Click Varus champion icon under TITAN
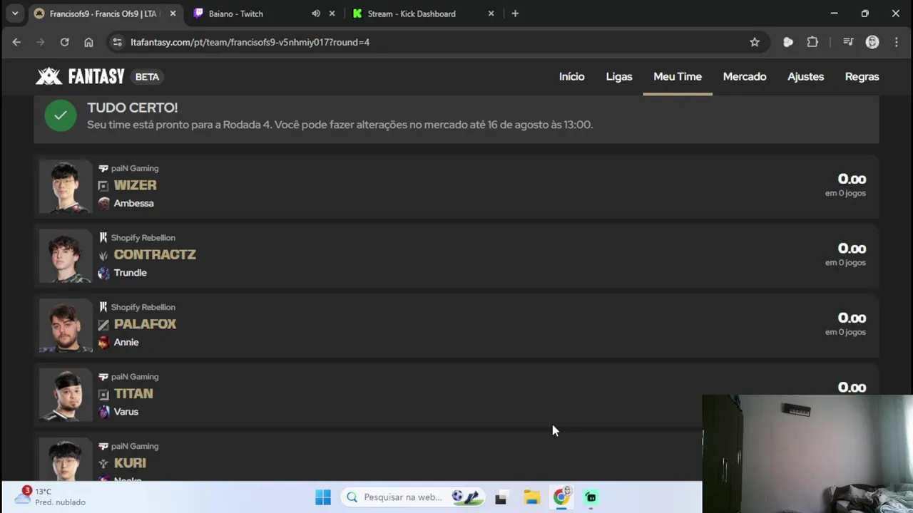Viewport: 913px width, 513px height. click(103, 412)
